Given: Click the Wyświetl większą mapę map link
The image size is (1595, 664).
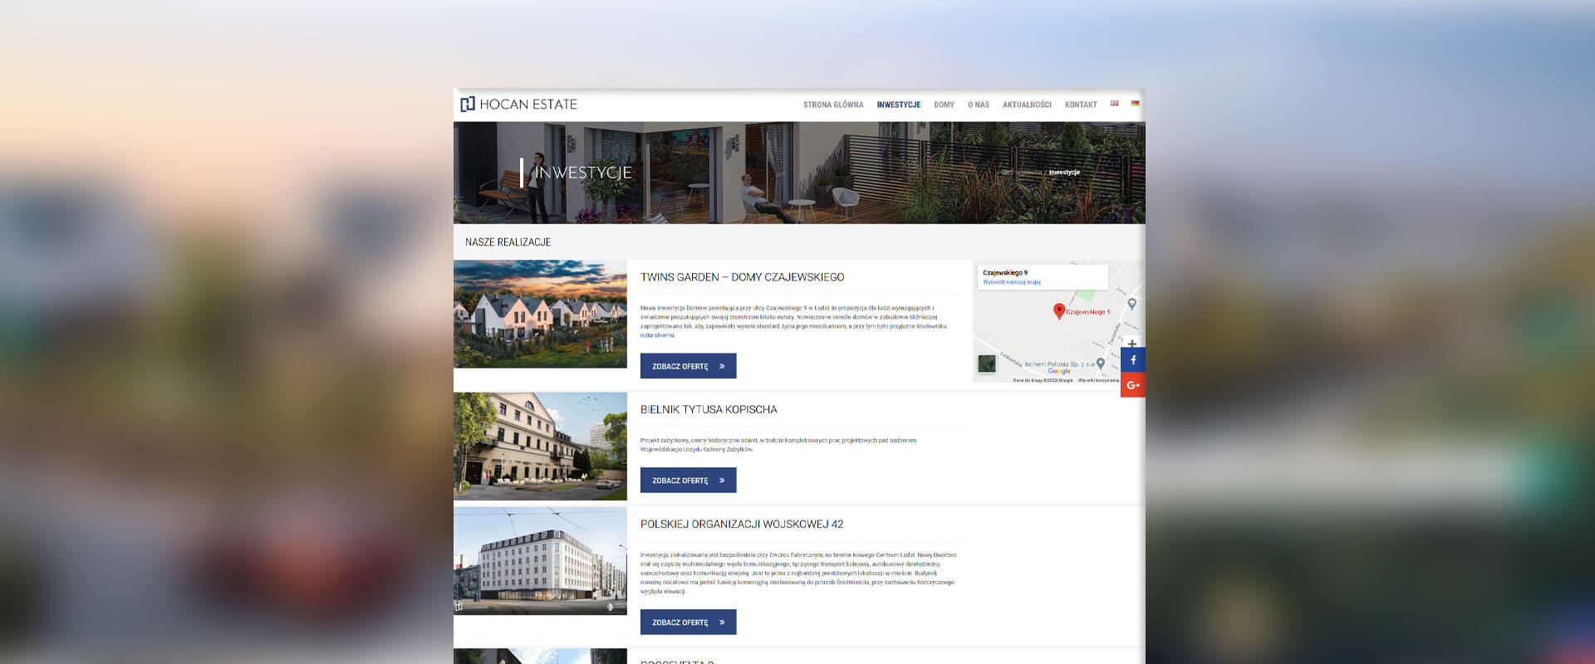Looking at the screenshot, I should coord(1011,282).
